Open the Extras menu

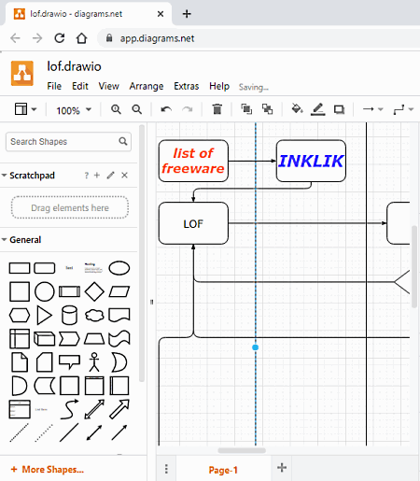click(186, 86)
